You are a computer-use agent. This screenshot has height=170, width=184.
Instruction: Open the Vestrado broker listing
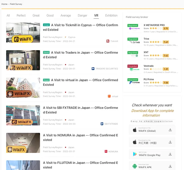point(153,69)
